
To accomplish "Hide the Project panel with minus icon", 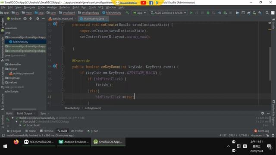I will point(43,19).
